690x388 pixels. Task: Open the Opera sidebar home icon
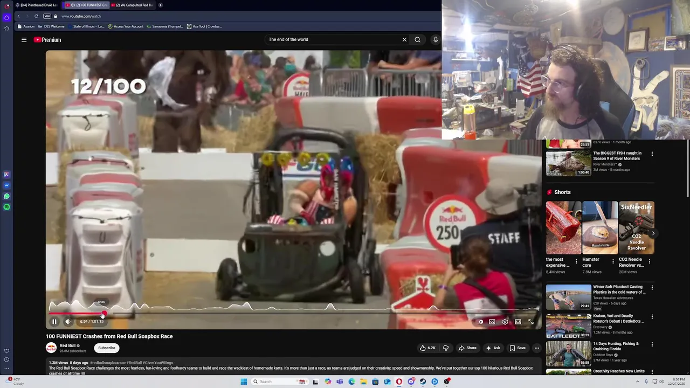[6, 17]
